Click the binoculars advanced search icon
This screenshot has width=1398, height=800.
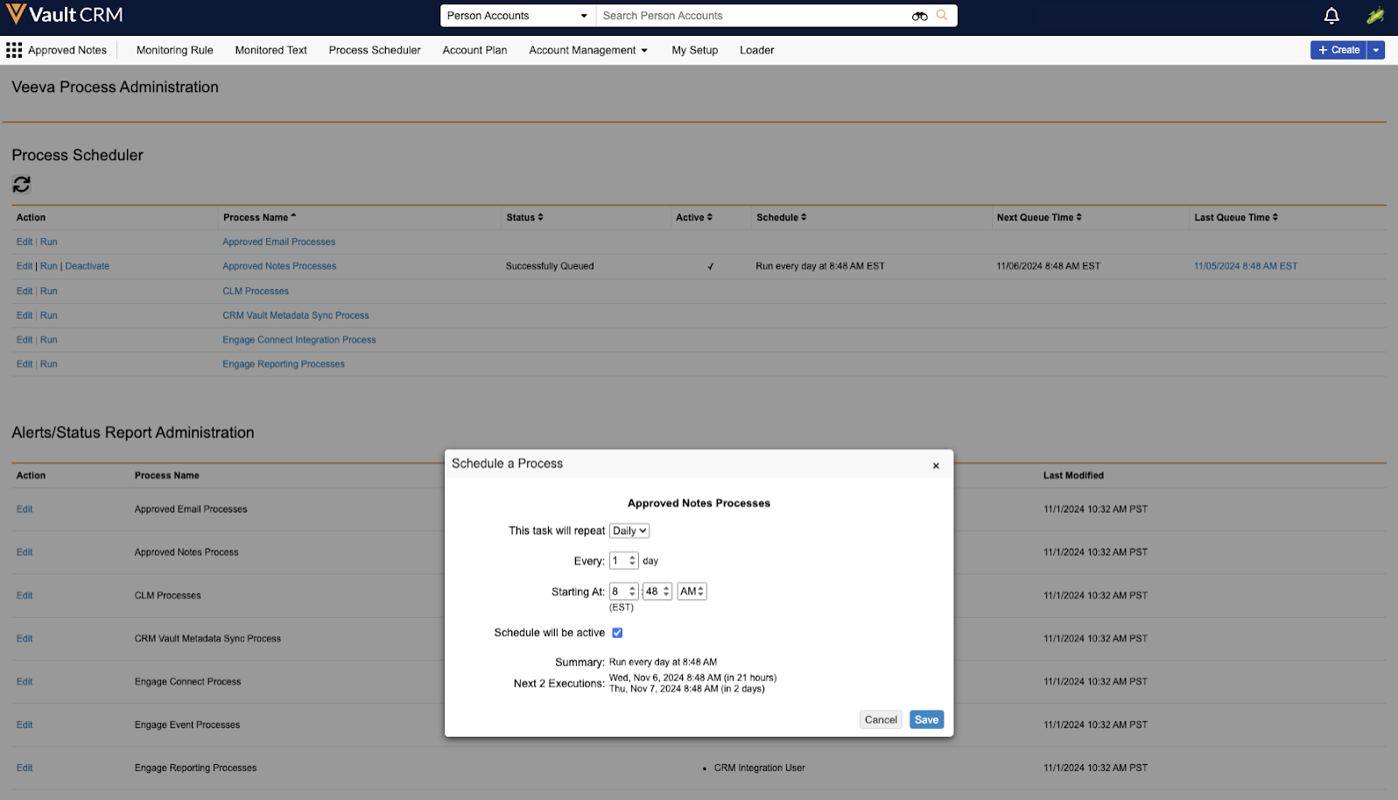(919, 16)
